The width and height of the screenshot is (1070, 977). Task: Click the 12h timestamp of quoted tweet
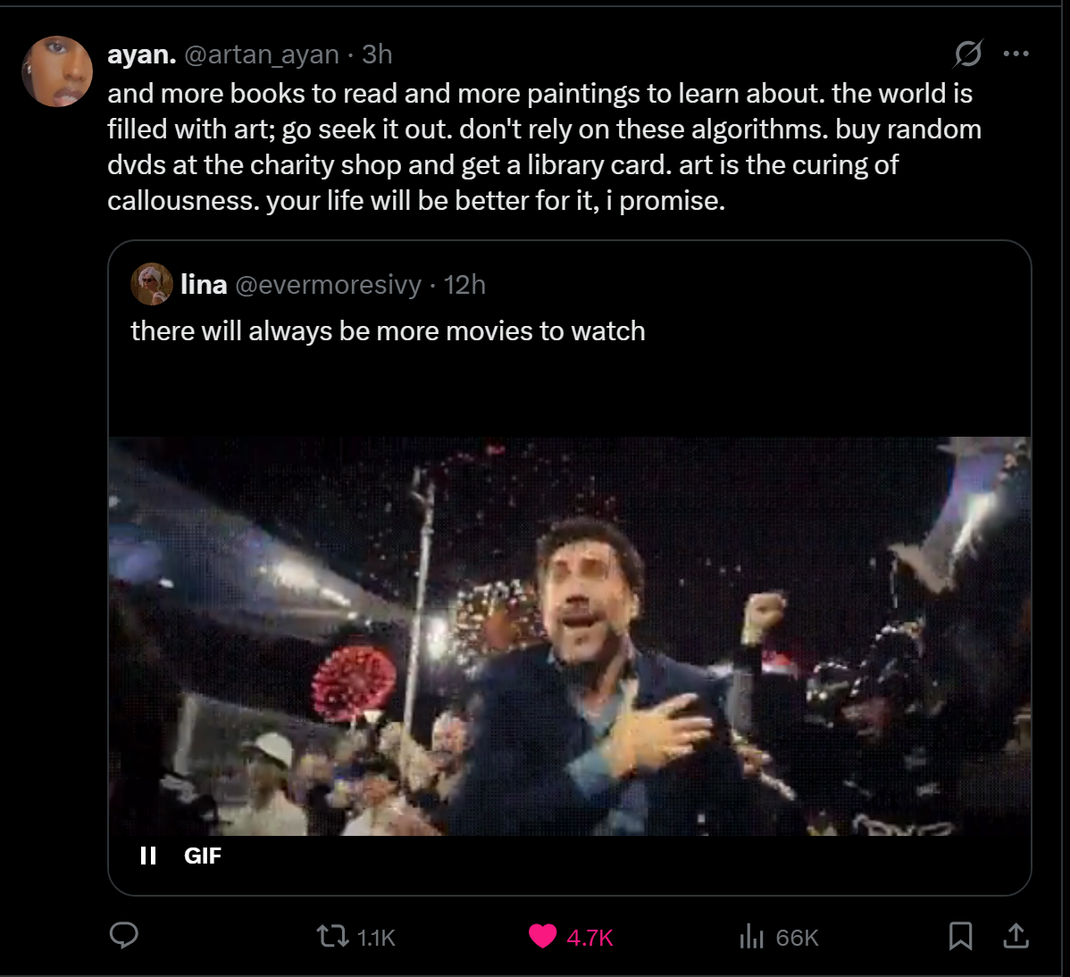click(x=464, y=285)
